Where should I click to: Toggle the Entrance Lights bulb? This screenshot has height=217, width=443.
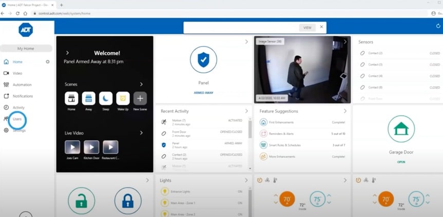[x=164, y=191]
